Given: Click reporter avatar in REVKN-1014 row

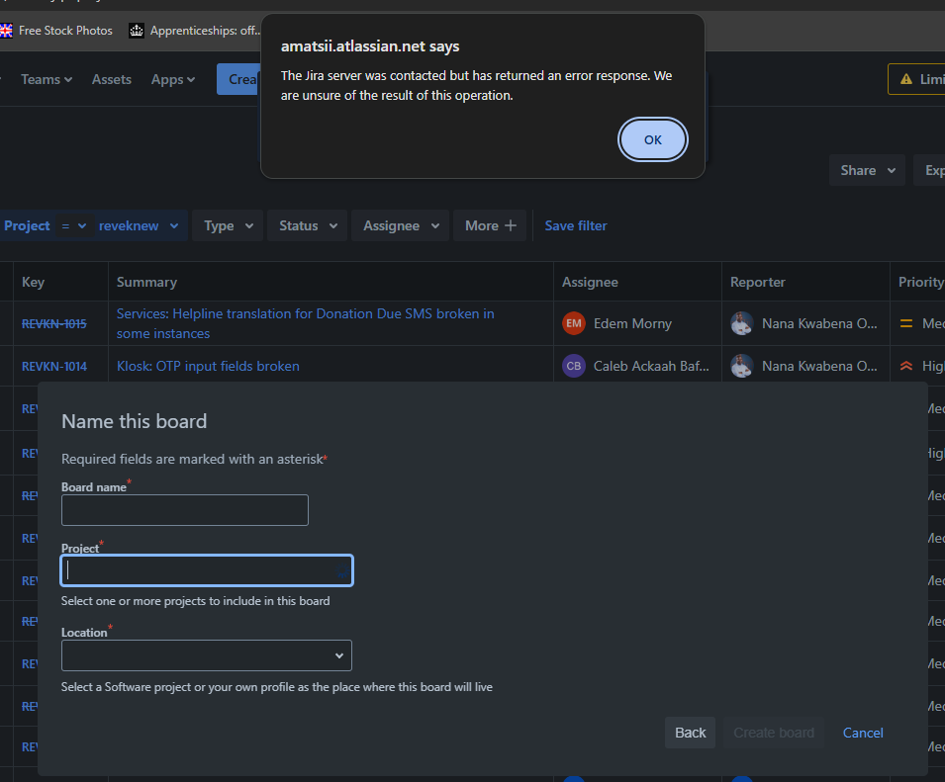Looking at the screenshot, I should point(742,366).
